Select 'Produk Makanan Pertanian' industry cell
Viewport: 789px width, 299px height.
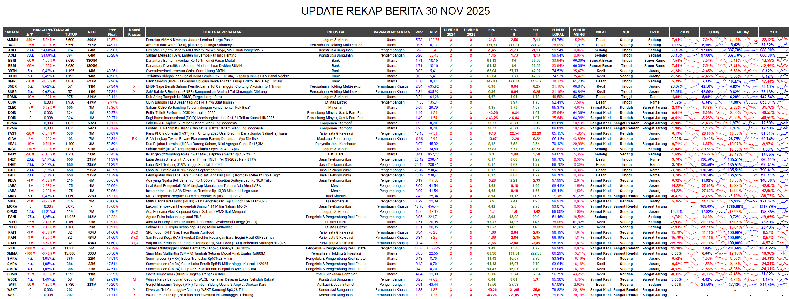coord(336,274)
